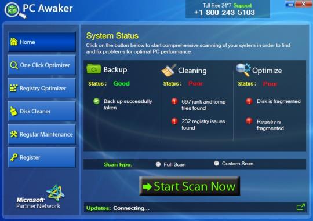The height and width of the screenshot is (221, 313).
Task: Click the Good status under Backup
Action: (x=121, y=83)
